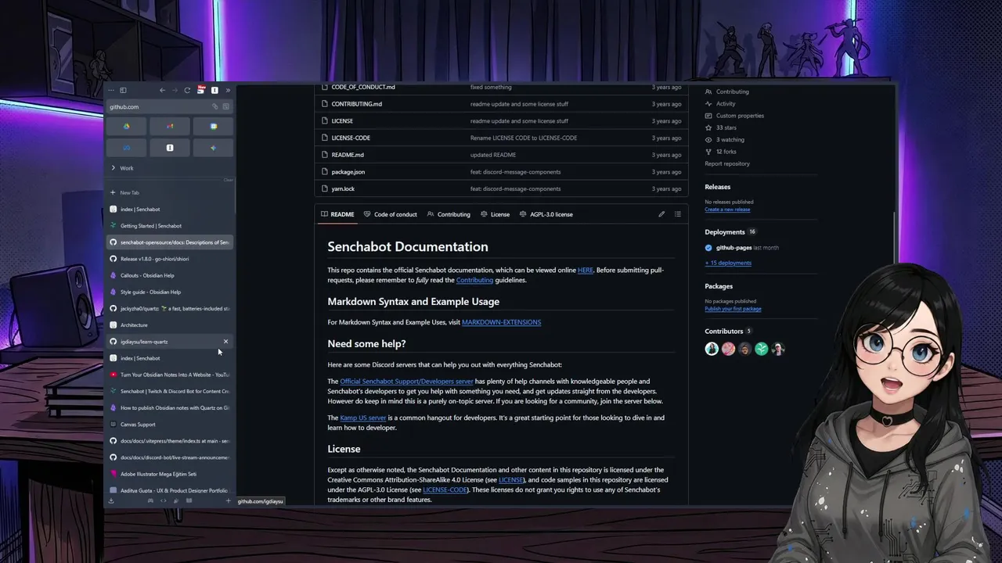
Task: Open downloads icon at sidebar bottom
Action: pos(111,500)
